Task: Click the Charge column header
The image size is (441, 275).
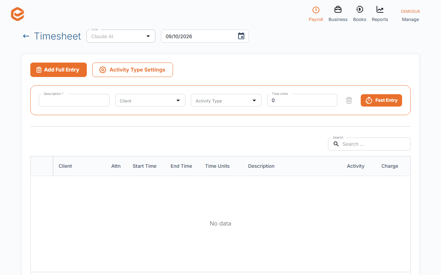Action: [x=390, y=166]
